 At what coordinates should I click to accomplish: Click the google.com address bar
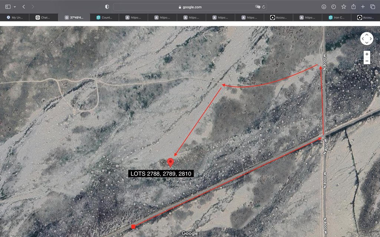point(190,7)
